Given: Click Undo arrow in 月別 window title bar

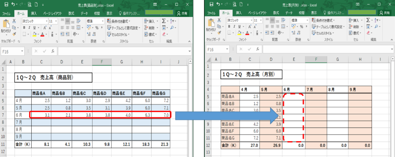Looking at the screenshot, I should 219,5.
